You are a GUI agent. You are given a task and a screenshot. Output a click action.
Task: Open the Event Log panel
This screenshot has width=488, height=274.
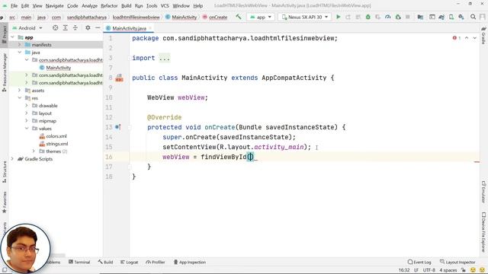[419, 262]
